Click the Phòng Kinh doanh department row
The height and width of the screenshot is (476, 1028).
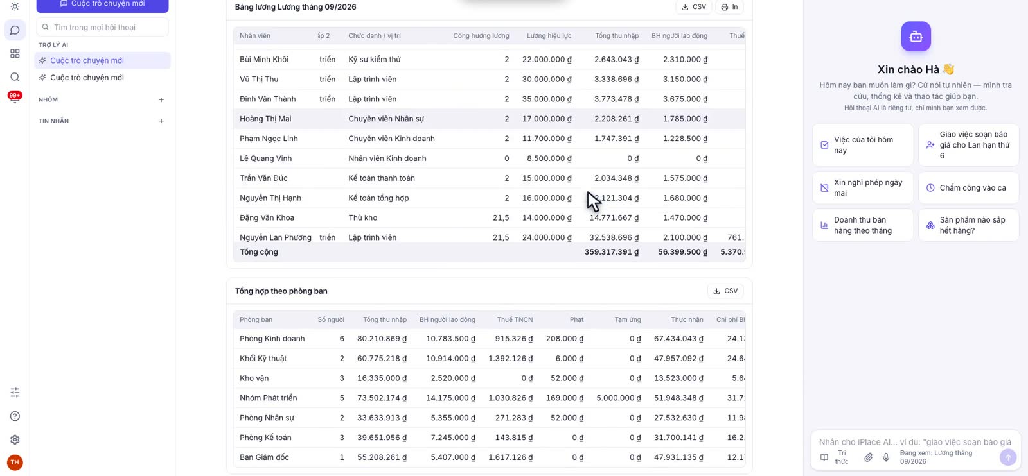point(490,339)
